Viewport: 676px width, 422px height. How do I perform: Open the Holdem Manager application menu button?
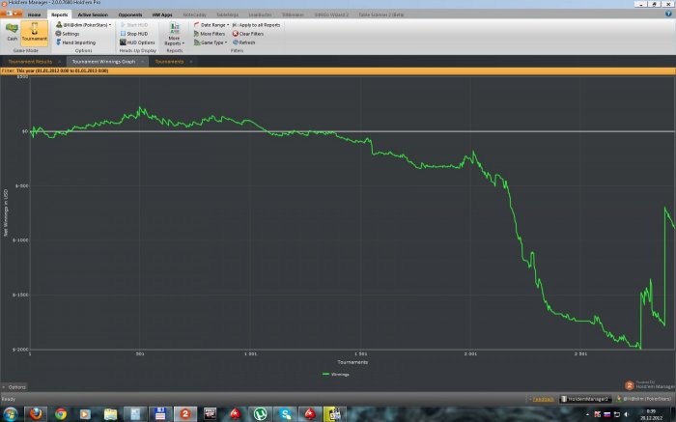pyautogui.click(x=11, y=14)
